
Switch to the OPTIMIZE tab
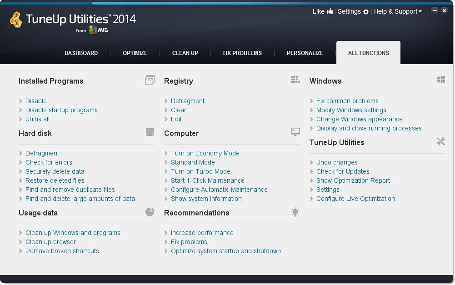pos(135,53)
